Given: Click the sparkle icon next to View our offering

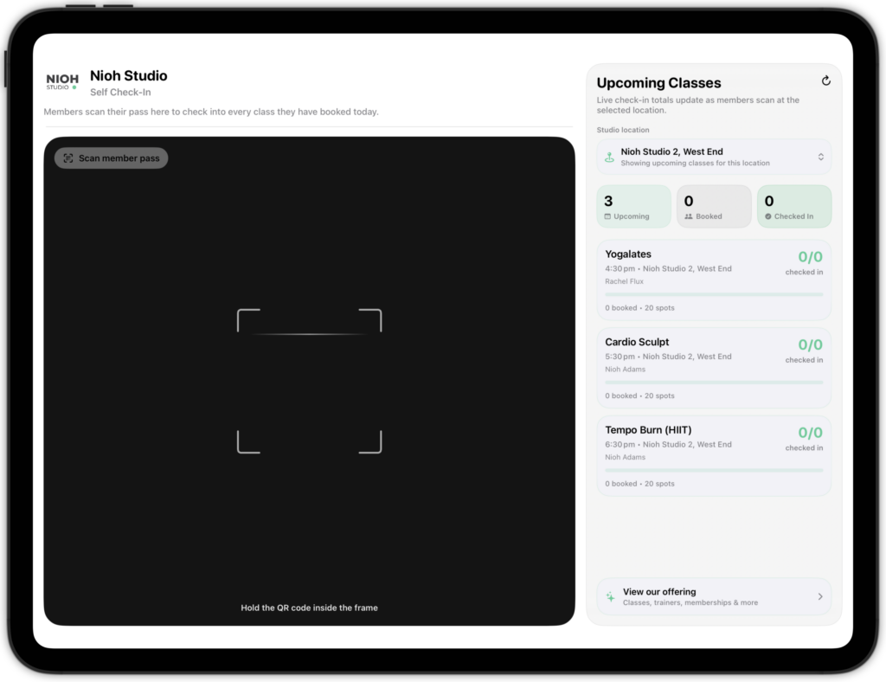Looking at the screenshot, I should pos(610,596).
